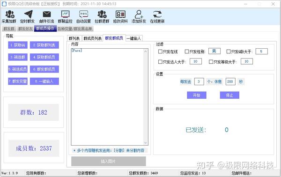The width and height of the screenshot is (281, 177).
Task: Open the 拉群退群 toolbar icon
Action: tap(102, 17)
